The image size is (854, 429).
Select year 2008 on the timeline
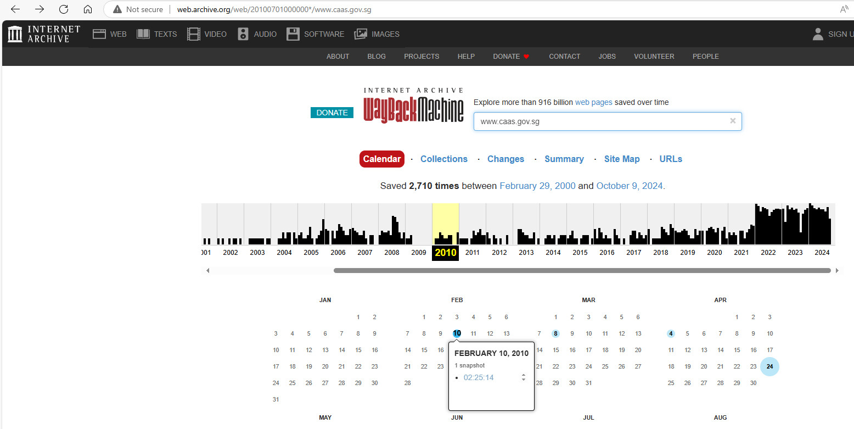tap(392, 253)
